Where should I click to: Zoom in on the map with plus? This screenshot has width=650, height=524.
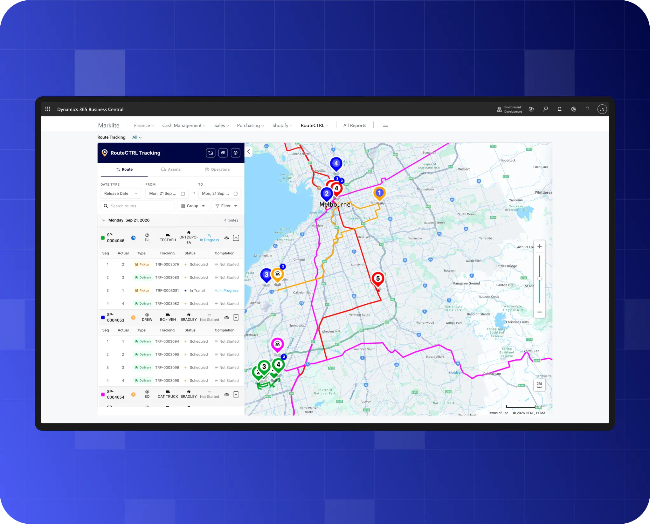tap(539, 246)
